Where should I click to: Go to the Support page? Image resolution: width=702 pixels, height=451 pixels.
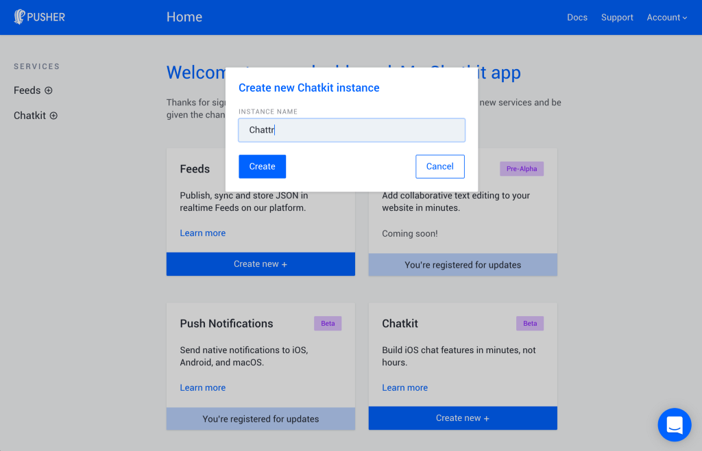click(617, 17)
